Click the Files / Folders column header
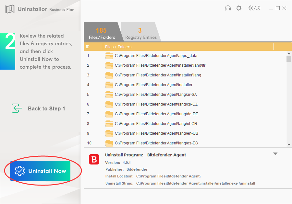 188,47
